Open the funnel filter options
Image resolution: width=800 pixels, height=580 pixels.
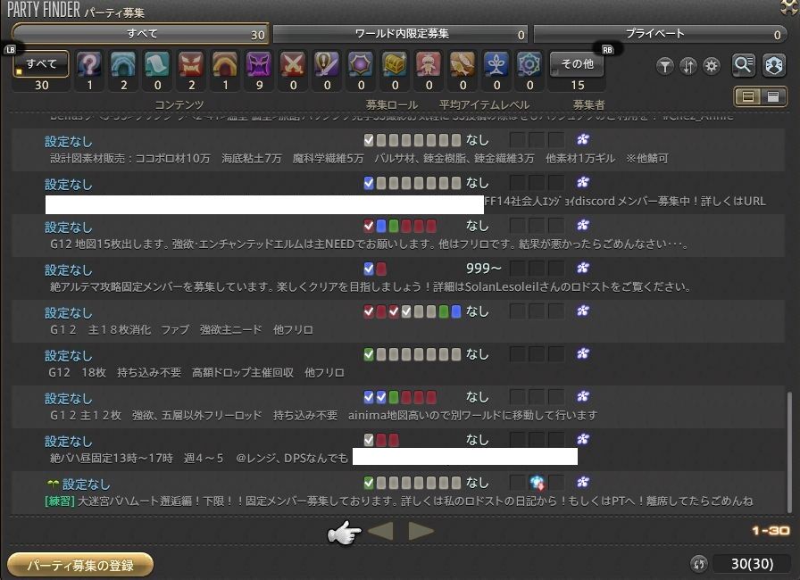[665, 66]
